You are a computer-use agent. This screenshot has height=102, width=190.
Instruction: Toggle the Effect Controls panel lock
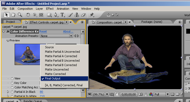point(26,22)
